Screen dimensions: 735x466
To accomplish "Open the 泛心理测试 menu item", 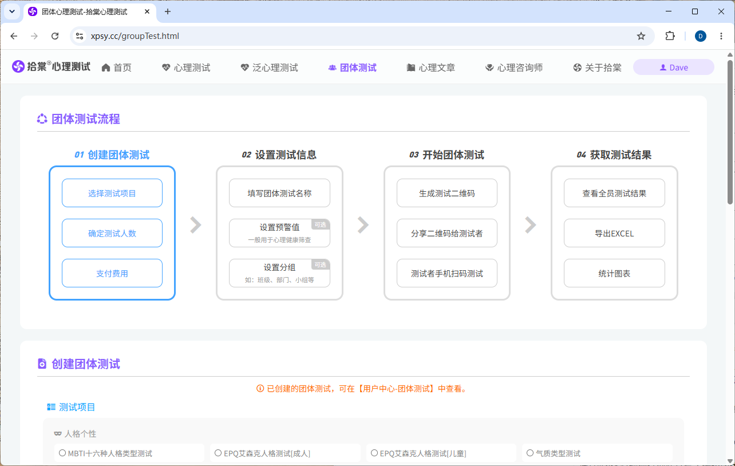I will (x=269, y=68).
